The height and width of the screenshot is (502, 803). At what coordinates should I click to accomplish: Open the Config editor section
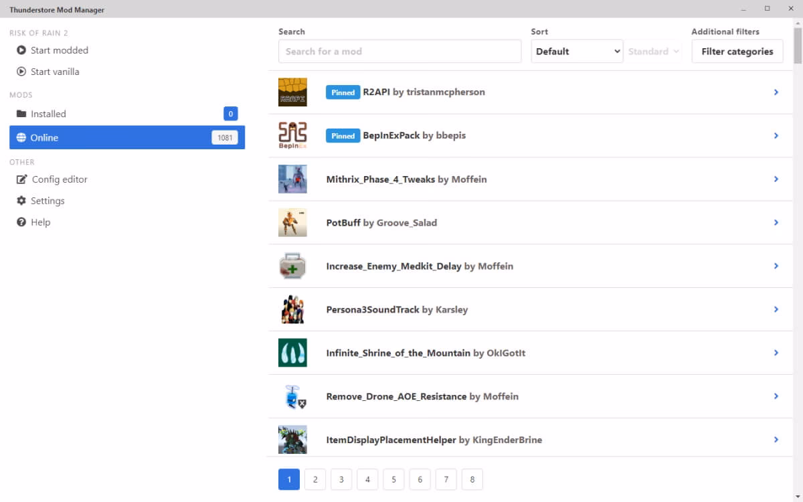tap(127, 179)
